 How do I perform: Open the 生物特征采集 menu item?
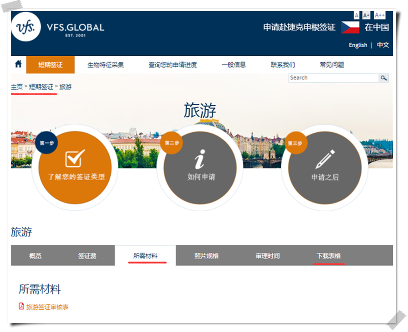(x=105, y=65)
